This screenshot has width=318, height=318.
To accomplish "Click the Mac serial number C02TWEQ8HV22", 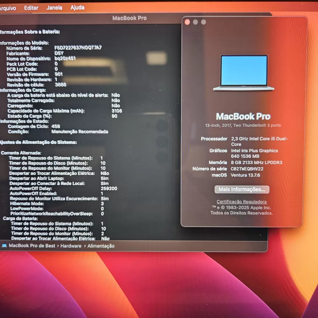I will pyautogui.click(x=247, y=169).
